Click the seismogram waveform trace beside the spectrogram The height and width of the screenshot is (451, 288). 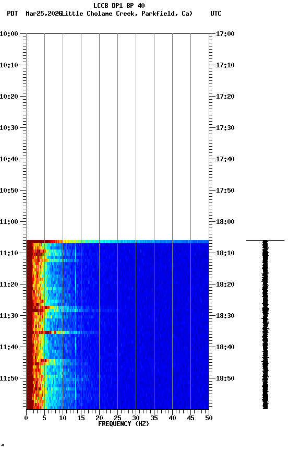(265, 325)
